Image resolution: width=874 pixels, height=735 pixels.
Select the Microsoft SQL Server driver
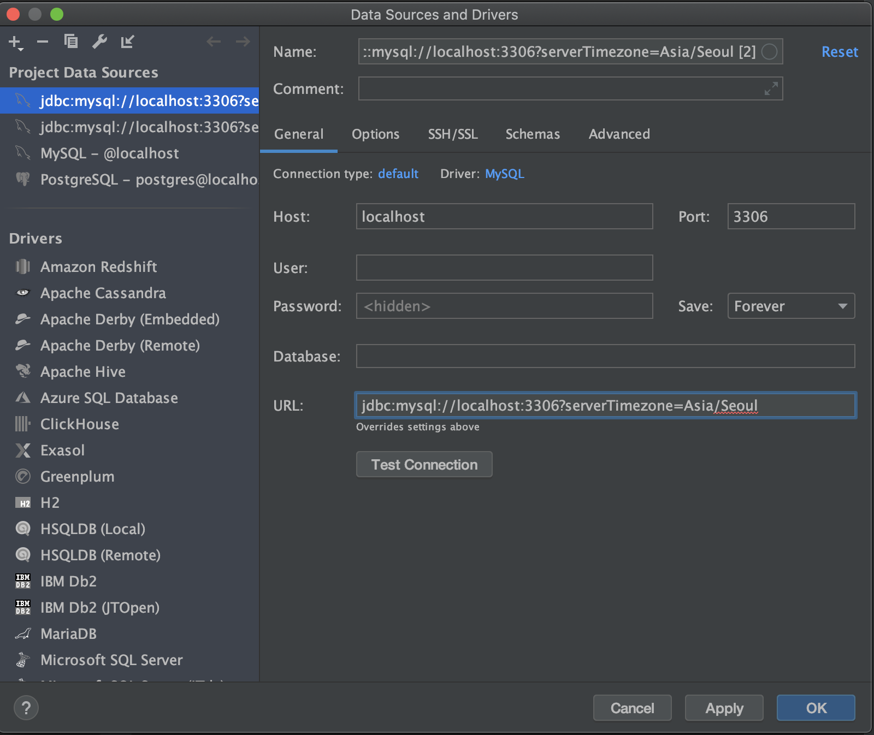point(129,660)
